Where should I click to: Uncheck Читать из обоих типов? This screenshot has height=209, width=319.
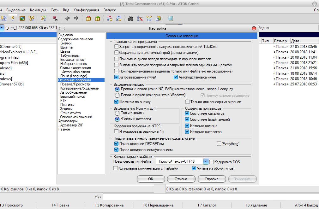point(194,168)
